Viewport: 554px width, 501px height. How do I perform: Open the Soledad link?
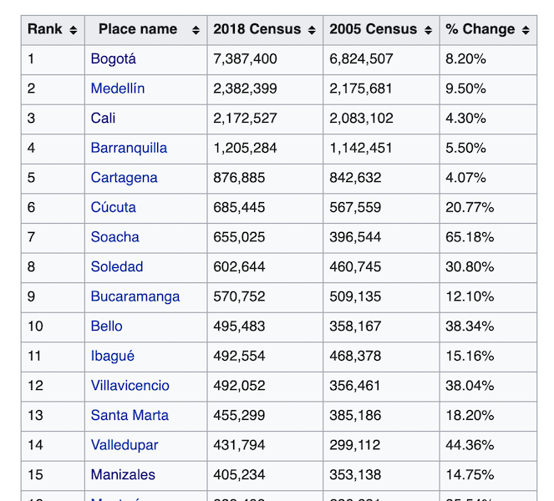point(117,266)
